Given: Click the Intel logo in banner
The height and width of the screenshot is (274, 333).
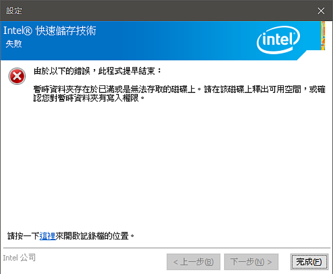Looking at the screenshot, I should tap(278, 39).
